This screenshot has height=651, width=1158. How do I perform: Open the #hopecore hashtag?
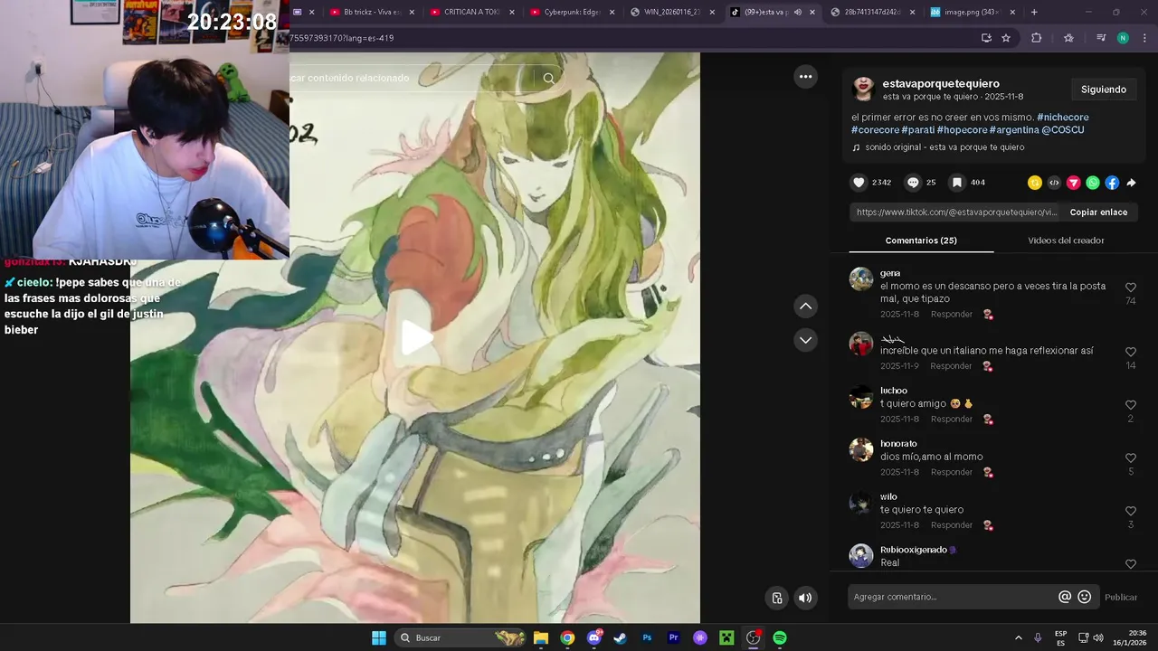coord(962,130)
